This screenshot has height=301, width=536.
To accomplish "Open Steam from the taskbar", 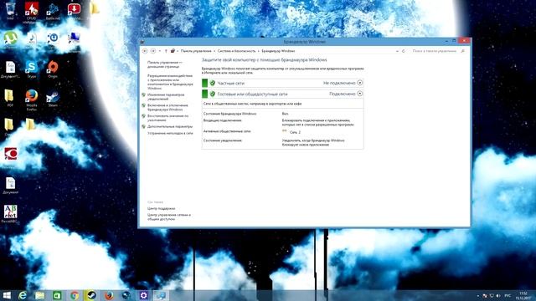I will (91, 295).
